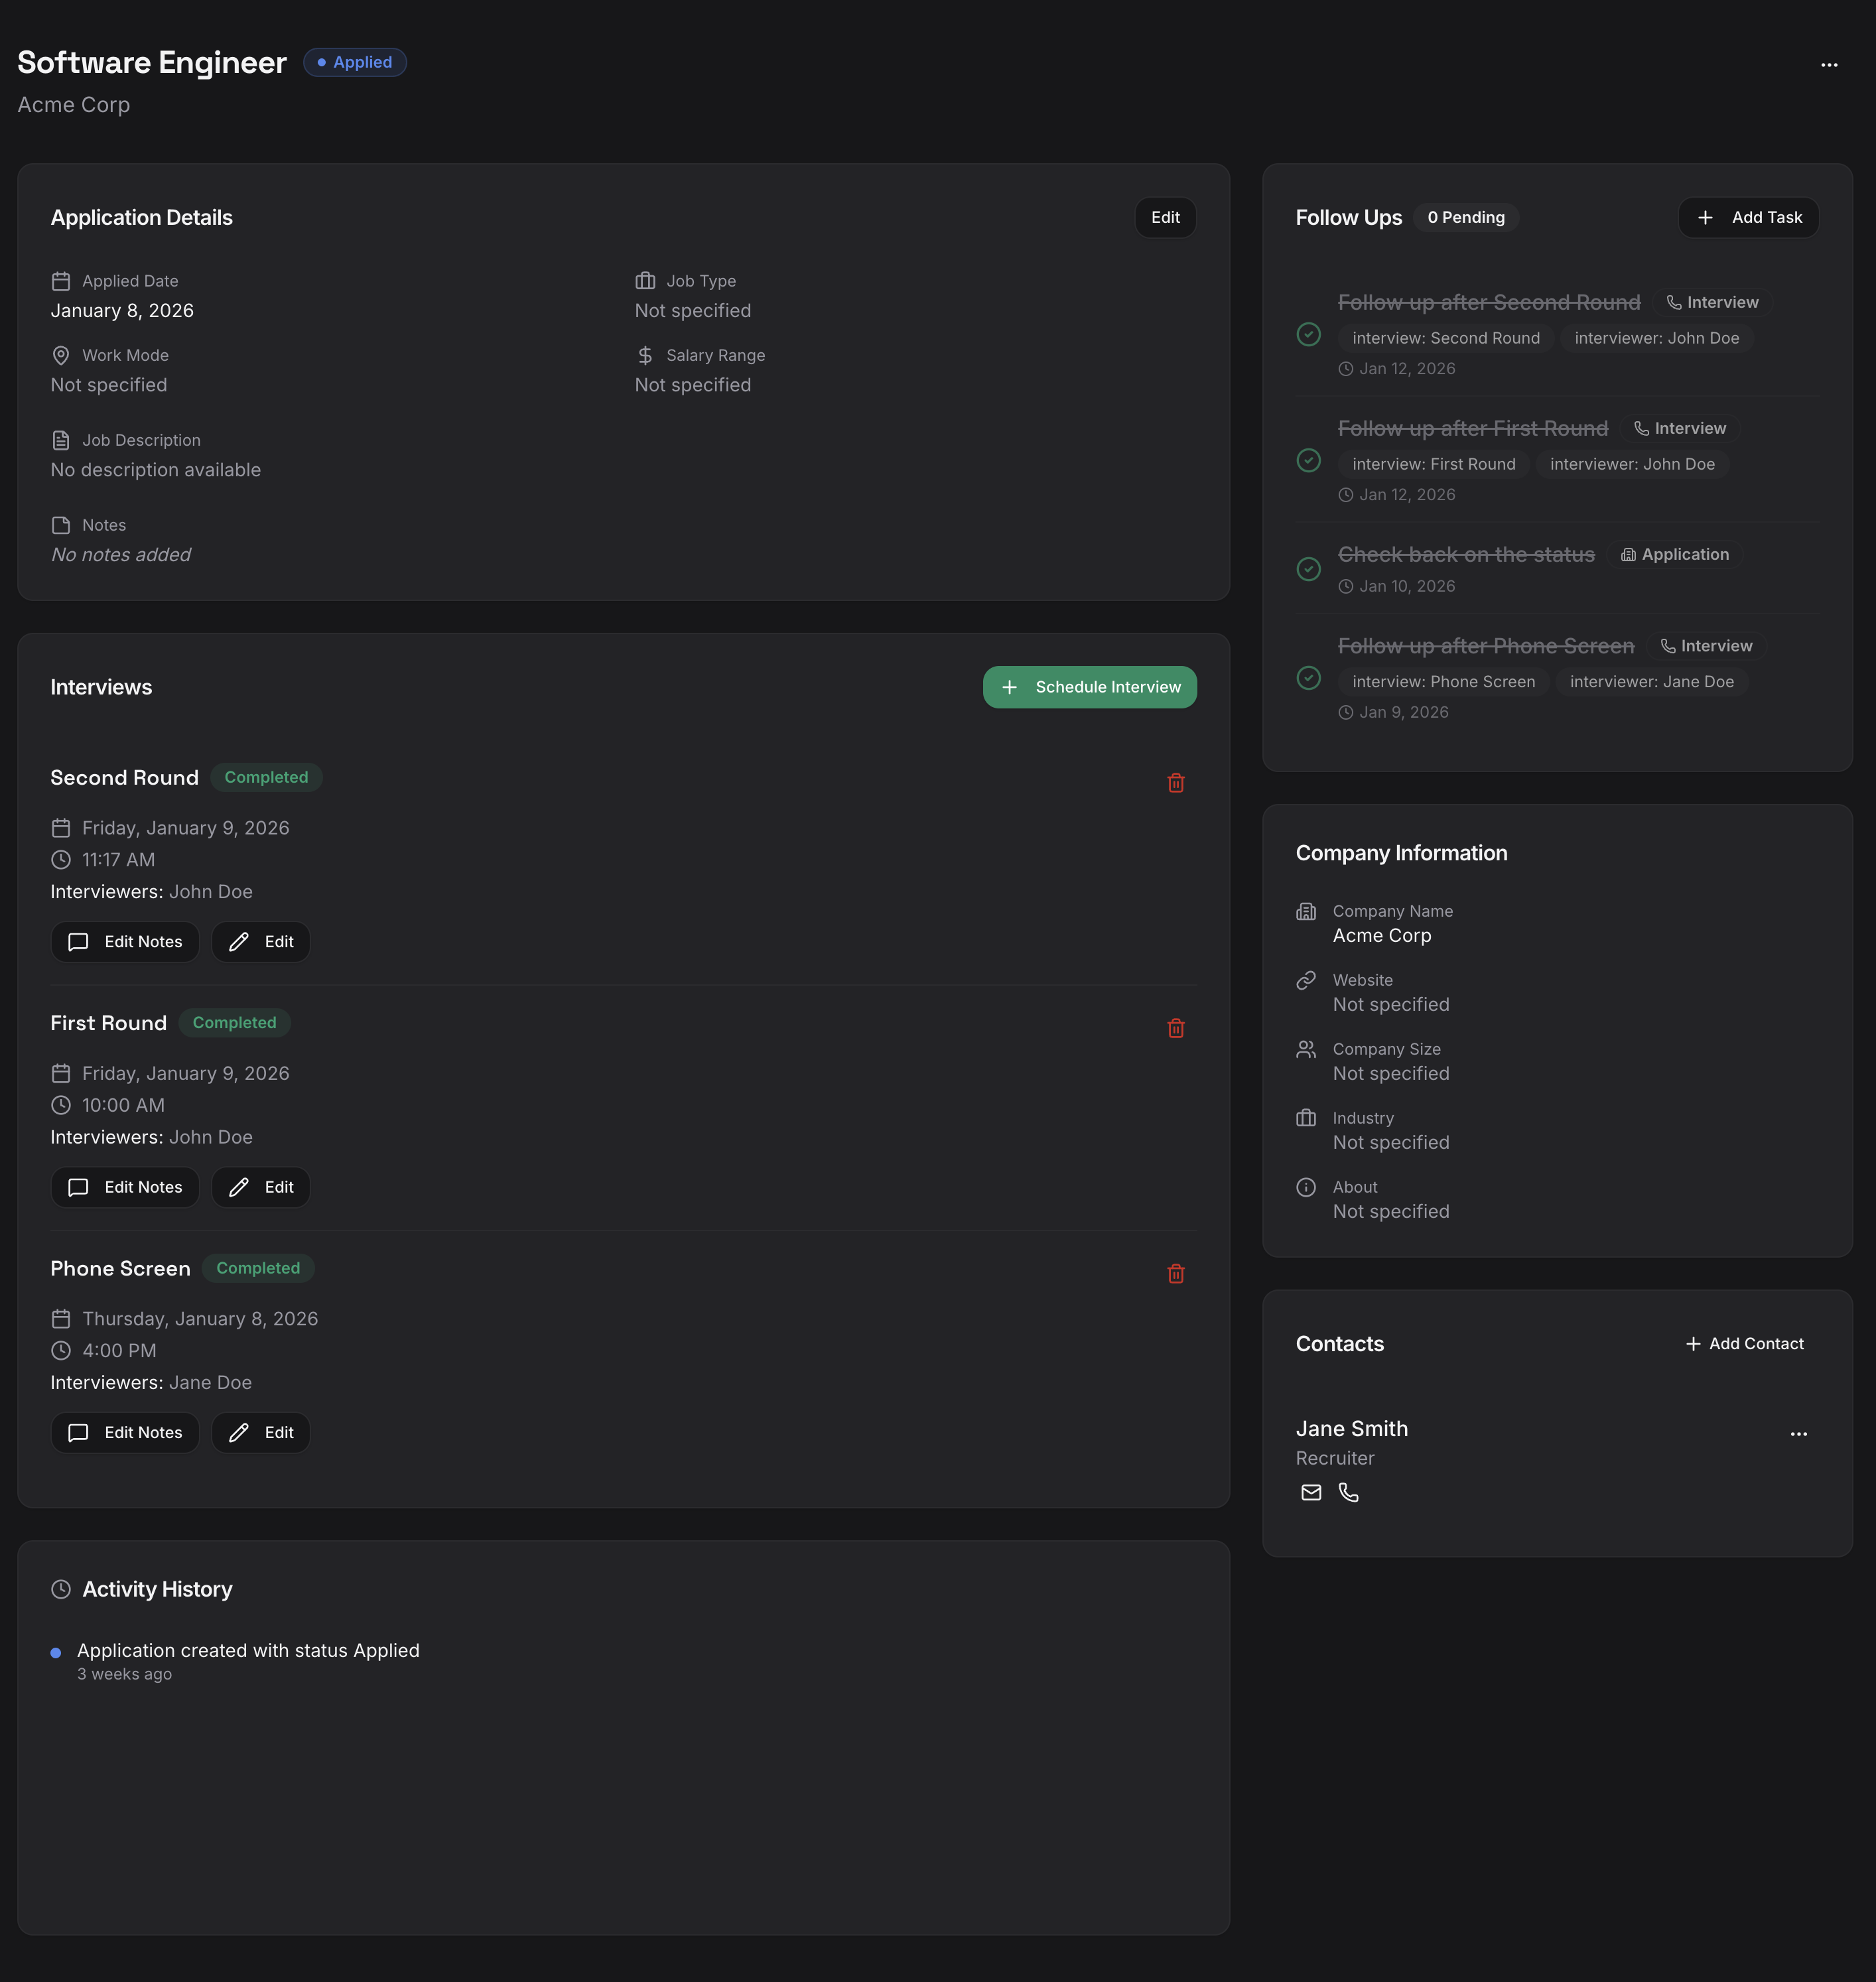
Task: Add a contact for Acme Corp
Action: pyautogui.click(x=1744, y=1343)
